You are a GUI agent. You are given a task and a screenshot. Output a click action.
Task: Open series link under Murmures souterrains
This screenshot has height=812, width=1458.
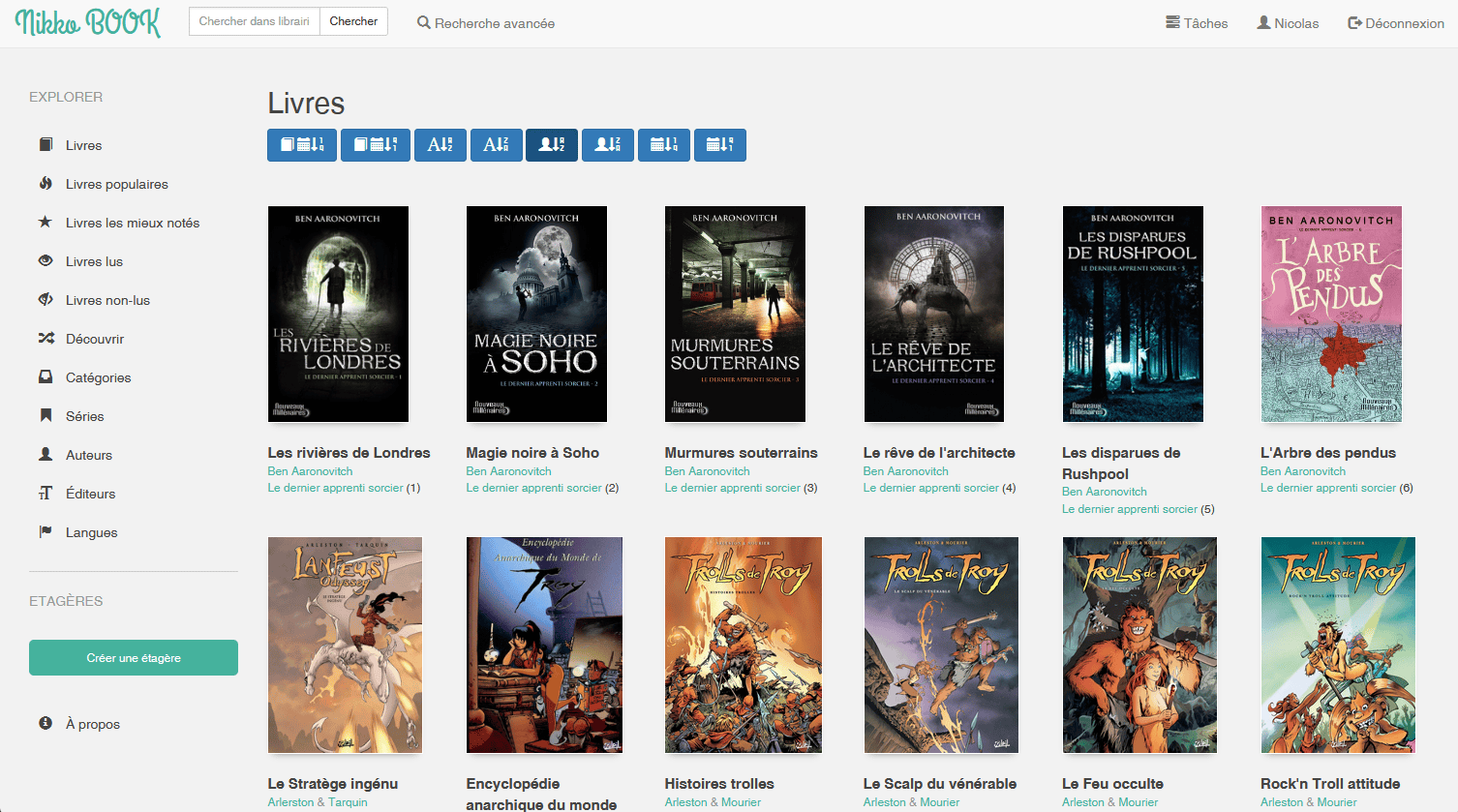click(x=732, y=488)
